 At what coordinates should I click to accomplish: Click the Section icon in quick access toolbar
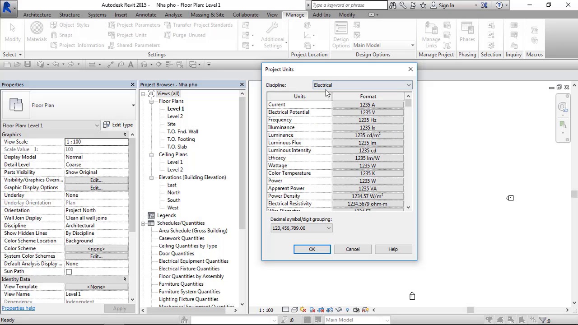[x=159, y=65]
